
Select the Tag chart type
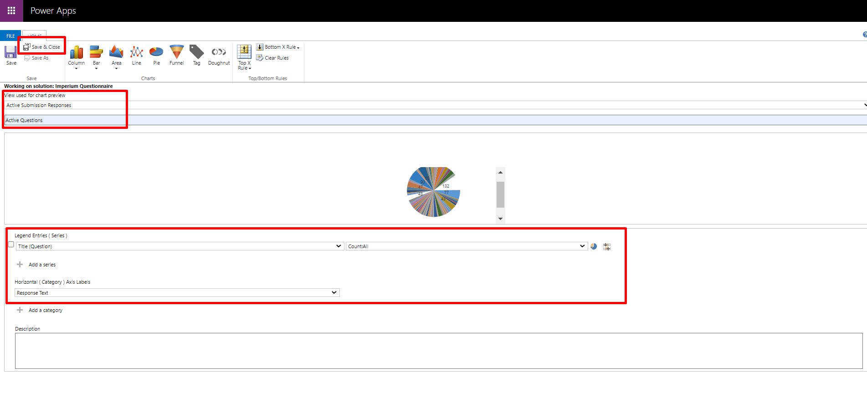click(196, 56)
